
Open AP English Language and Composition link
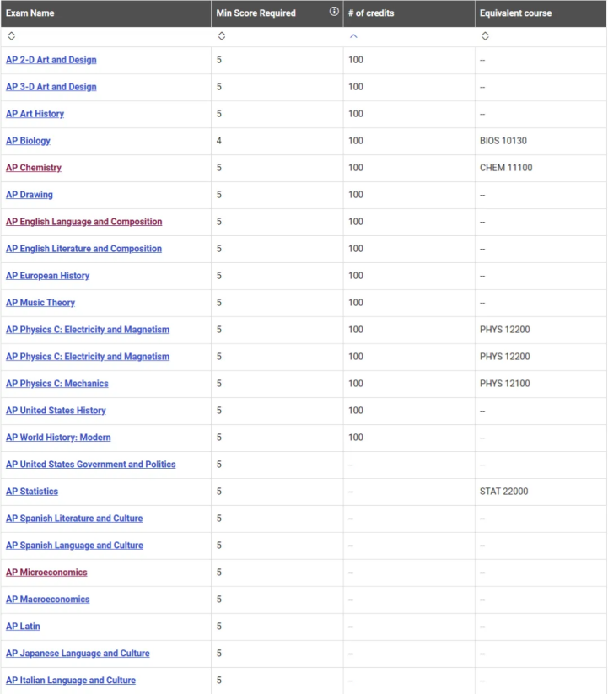pos(84,222)
